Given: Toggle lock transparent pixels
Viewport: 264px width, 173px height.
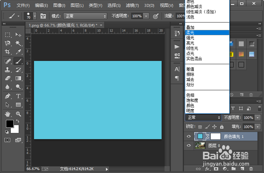Looking at the screenshot, I should pyautogui.click(x=200, y=127).
